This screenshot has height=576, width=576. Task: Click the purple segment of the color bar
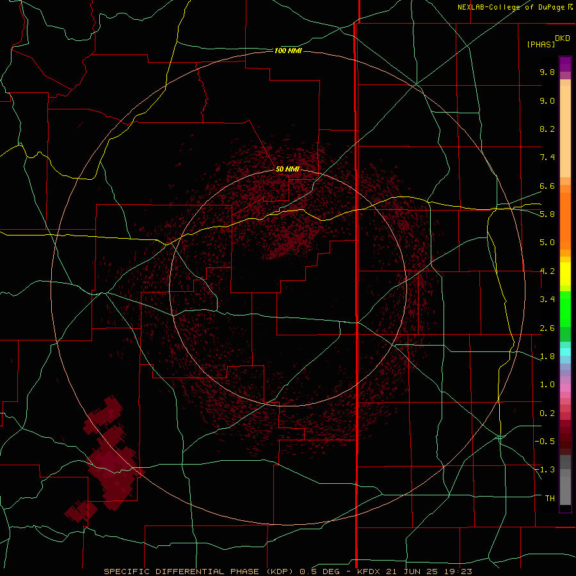[x=565, y=64]
